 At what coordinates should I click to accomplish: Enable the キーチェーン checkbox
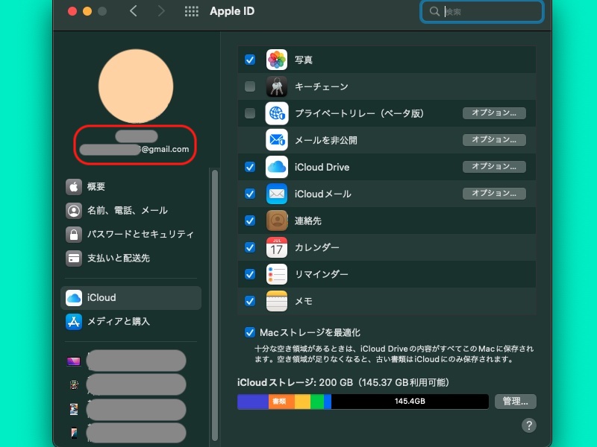click(x=250, y=86)
